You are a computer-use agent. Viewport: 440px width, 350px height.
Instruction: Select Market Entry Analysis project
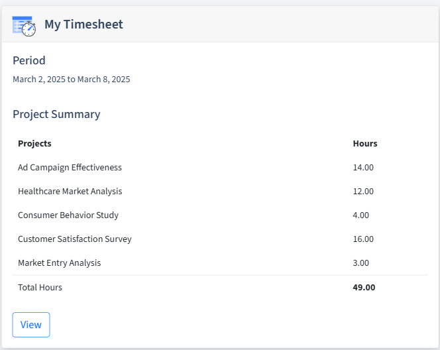coord(59,263)
